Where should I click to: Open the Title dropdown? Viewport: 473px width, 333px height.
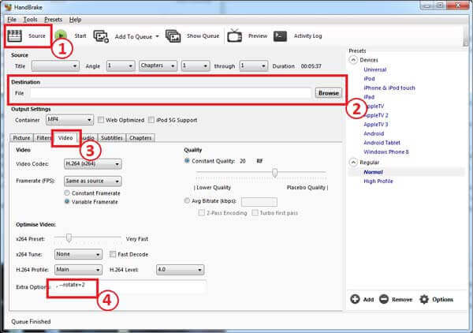(x=55, y=65)
